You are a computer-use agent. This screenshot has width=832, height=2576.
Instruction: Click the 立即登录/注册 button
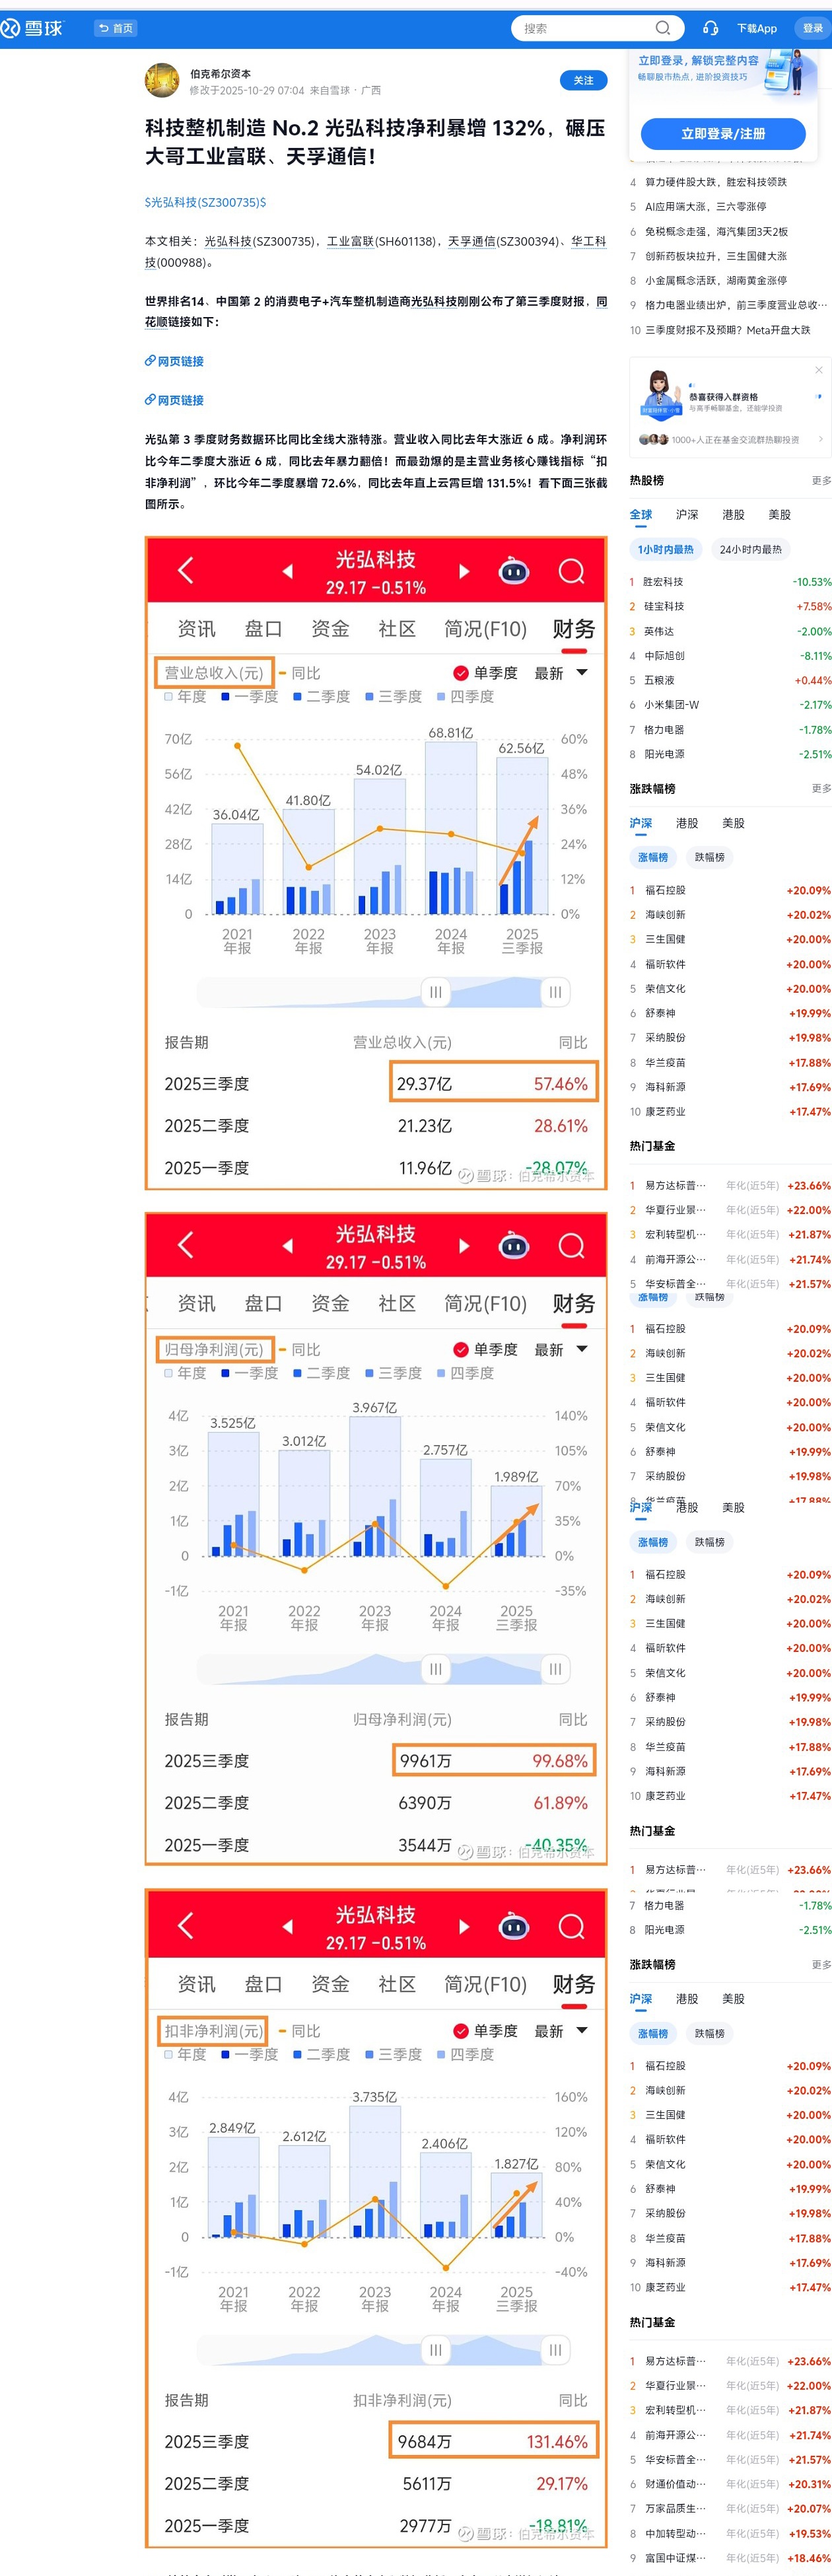tap(723, 133)
